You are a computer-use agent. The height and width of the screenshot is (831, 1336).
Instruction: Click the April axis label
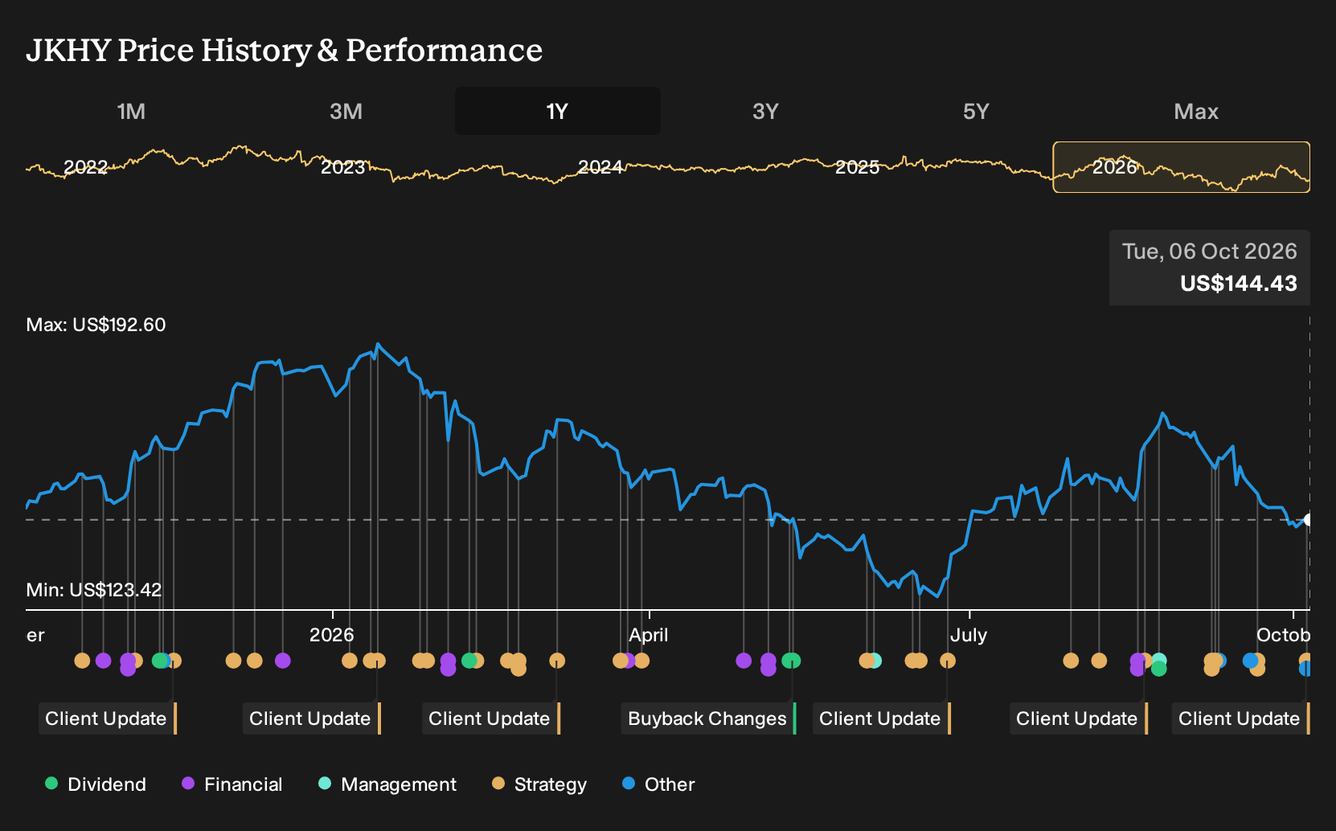[x=649, y=635]
